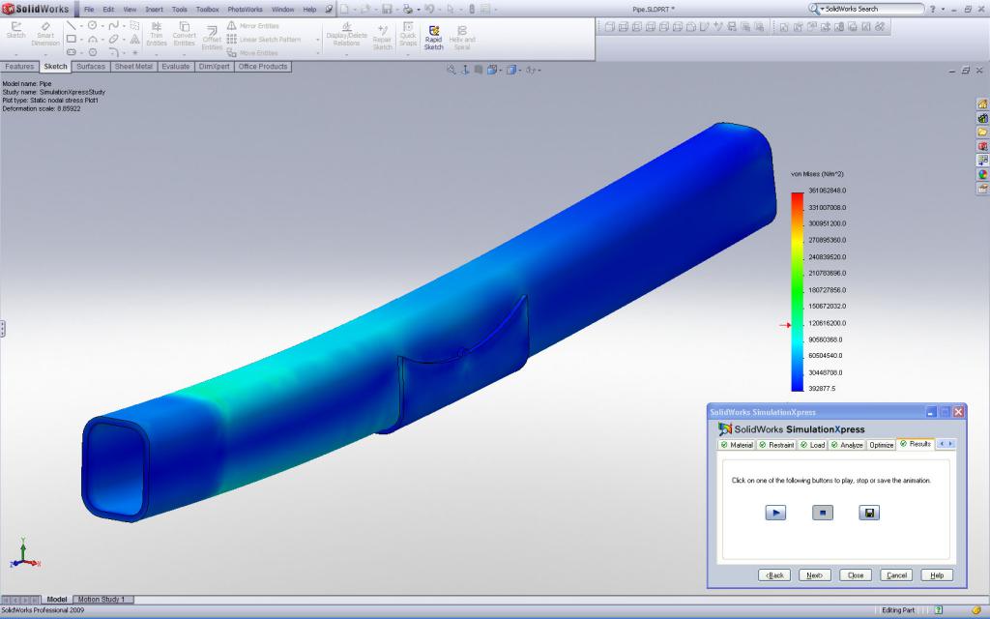Click the Help button in SimulationXpress

point(937,575)
